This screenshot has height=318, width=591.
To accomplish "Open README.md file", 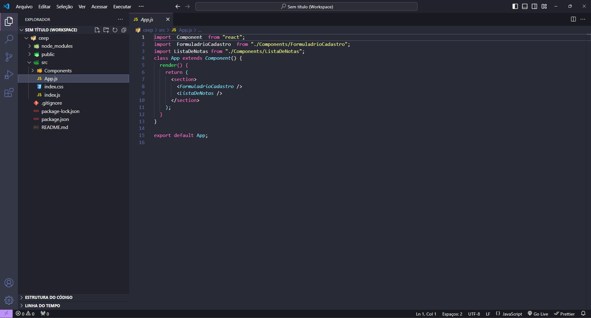I will coord(74,127).
